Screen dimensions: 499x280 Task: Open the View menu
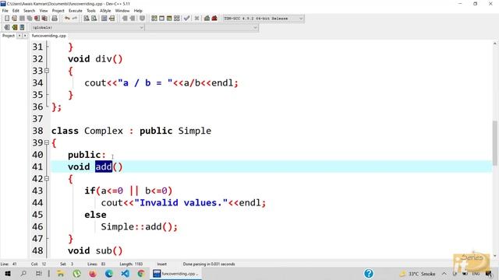click(44, 10)
